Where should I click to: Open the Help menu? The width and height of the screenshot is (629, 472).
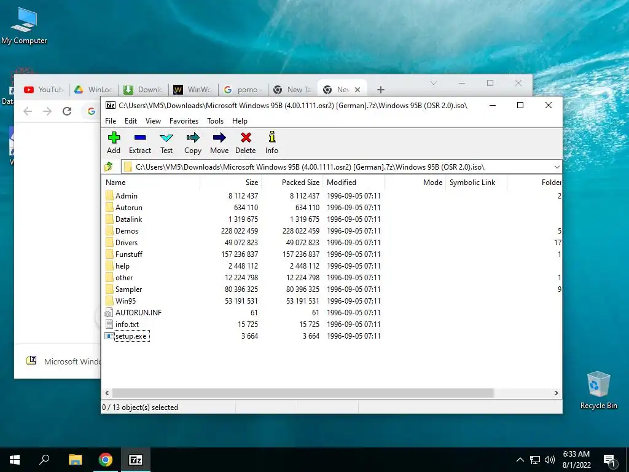[x=240, y=121]
